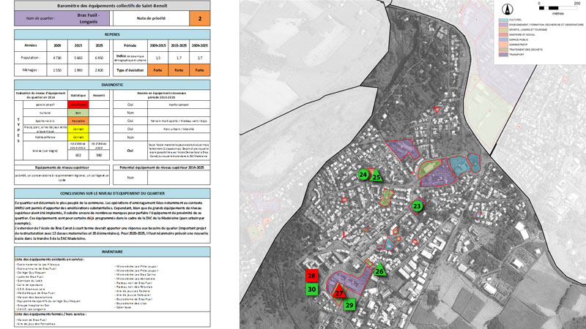Click map marker 23 green circle
The image size is (586, 329).
[417, 207]
